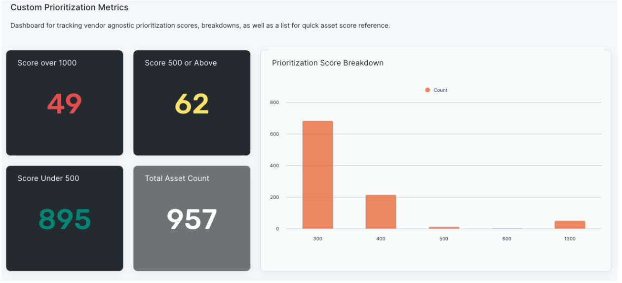This screenshot has width=622, height=283.
Task: Click the Prioritization Score Breakdown chart title
Action: (328, 63)
